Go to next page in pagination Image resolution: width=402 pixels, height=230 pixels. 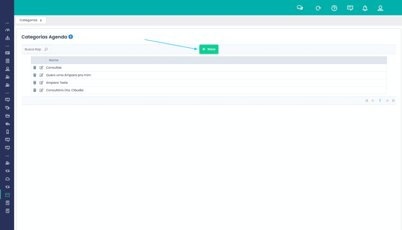[387, 101]
